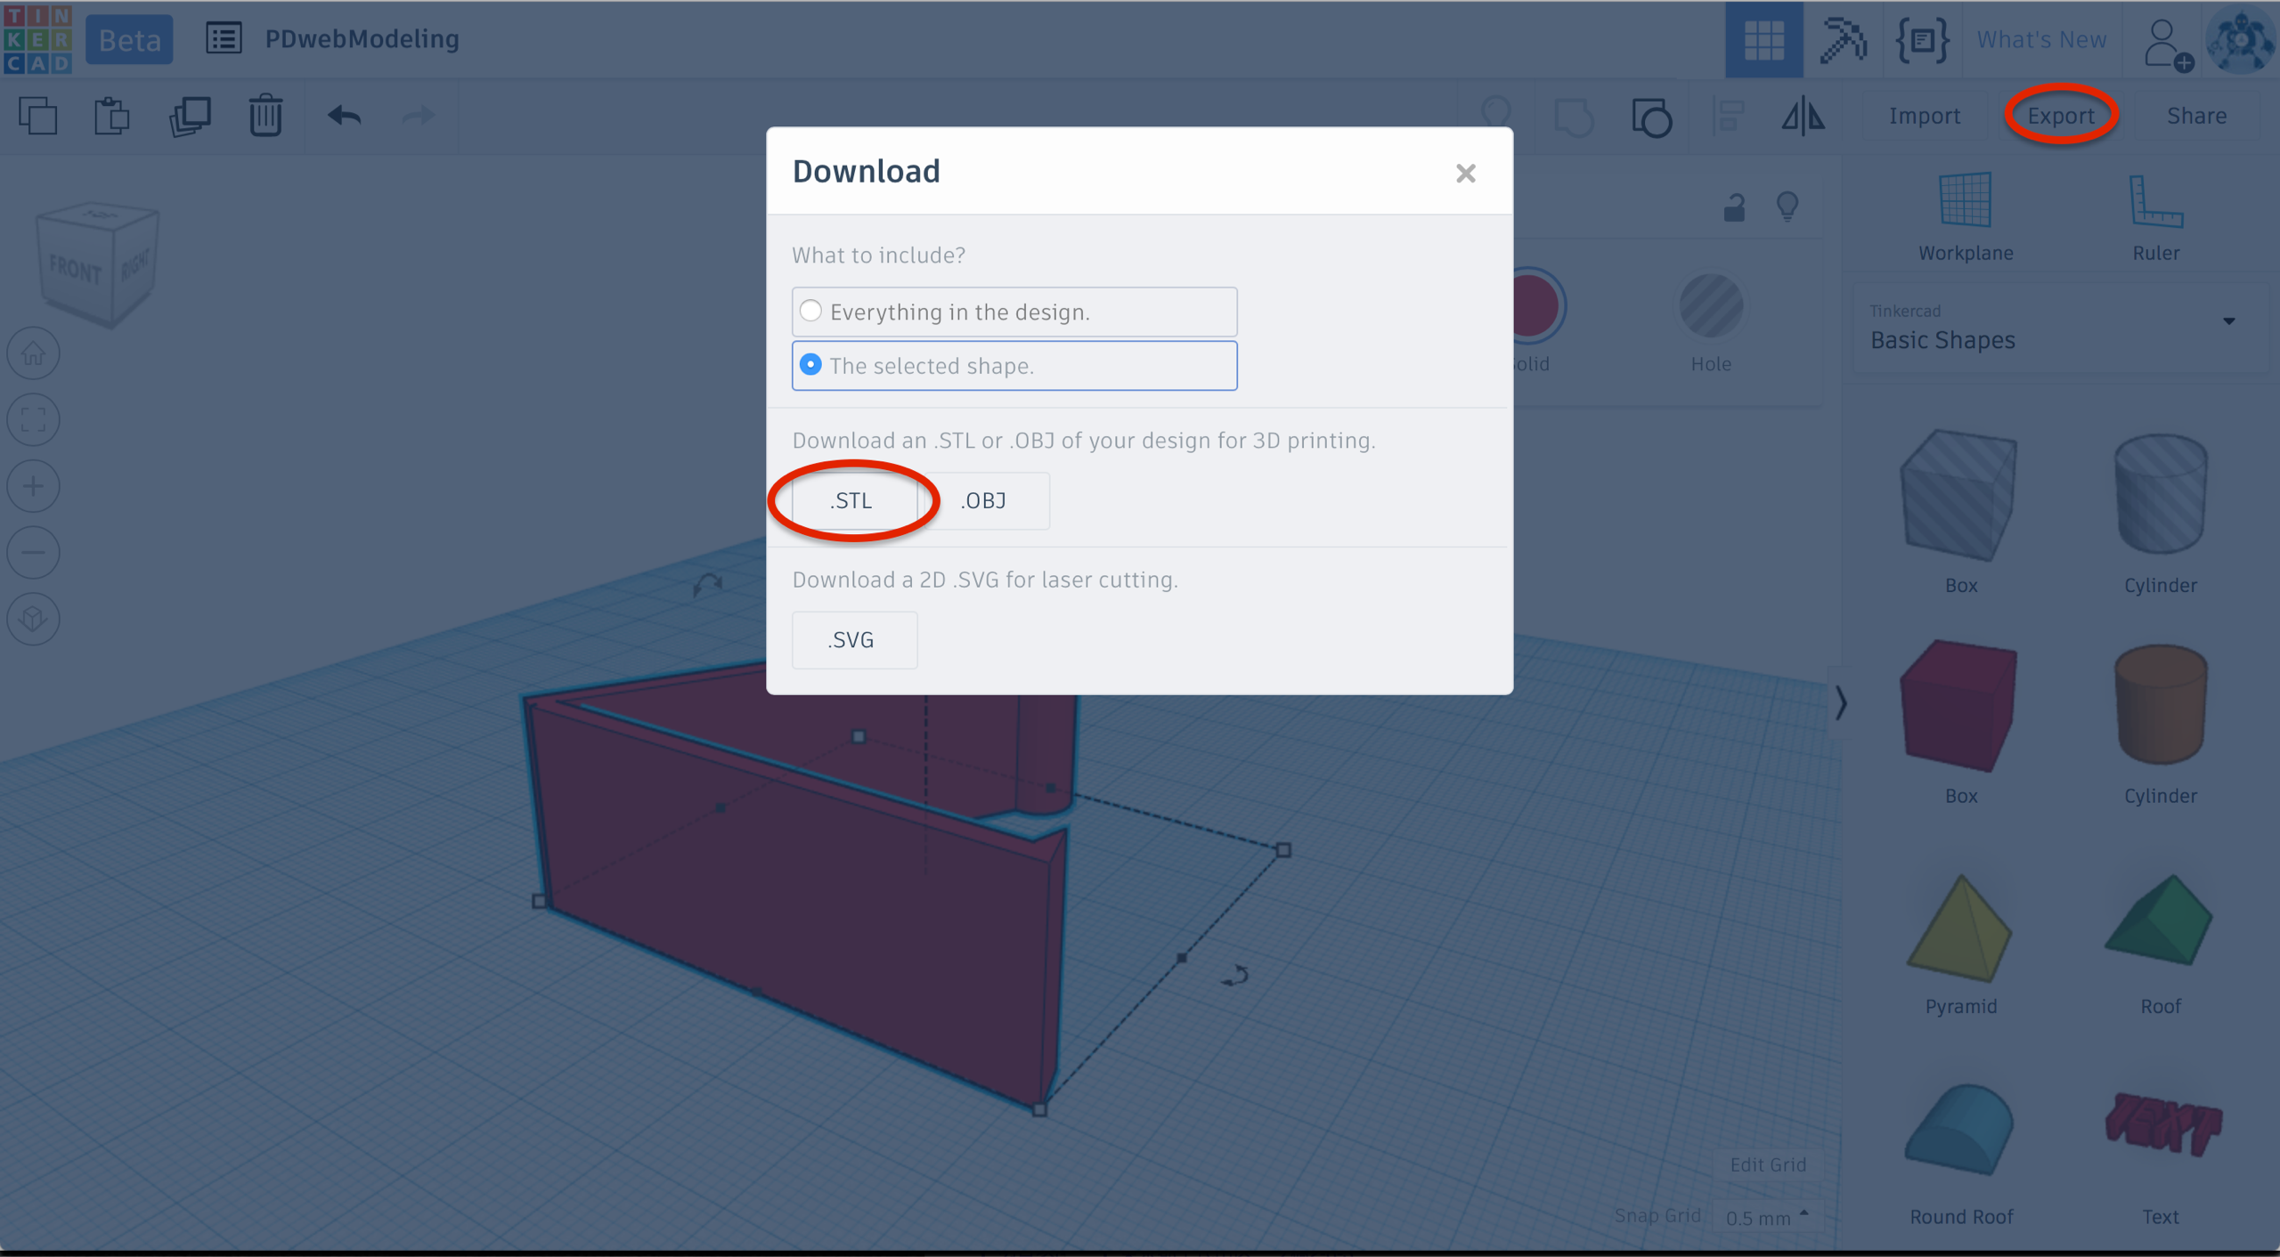Click the Tinkercad logo icon
This screenshot has height=1257, width=2280.
point(37,39)
